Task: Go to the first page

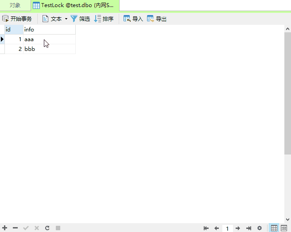Action: pyautogui.click(x=206, y=228)
